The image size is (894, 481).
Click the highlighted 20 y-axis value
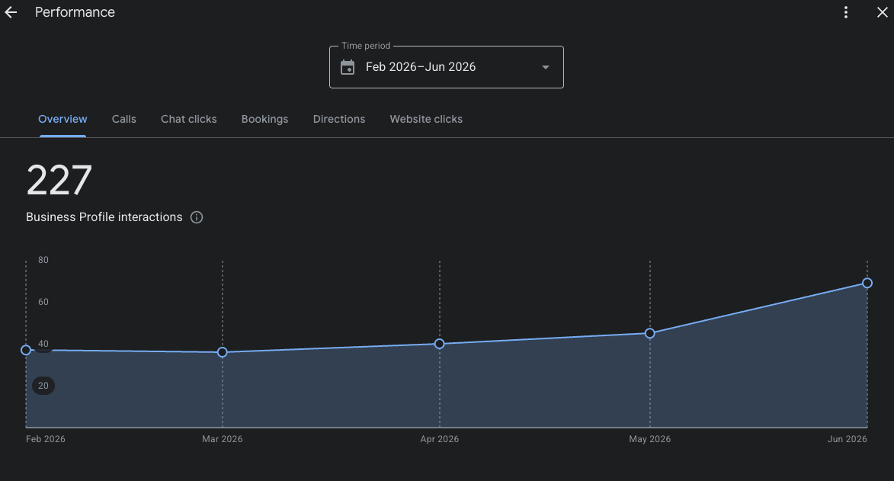[43, 386]
